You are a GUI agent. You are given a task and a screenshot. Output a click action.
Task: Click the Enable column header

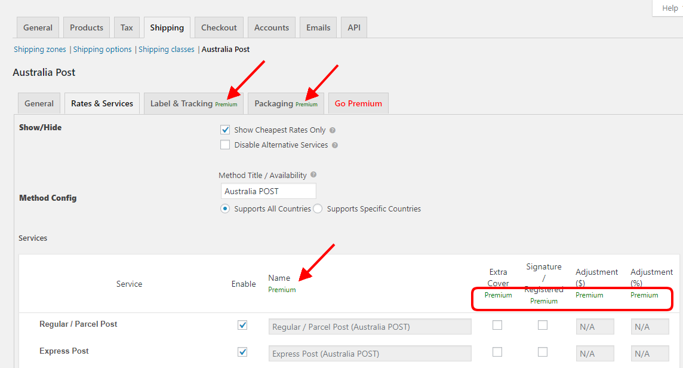tap(244, 284)
